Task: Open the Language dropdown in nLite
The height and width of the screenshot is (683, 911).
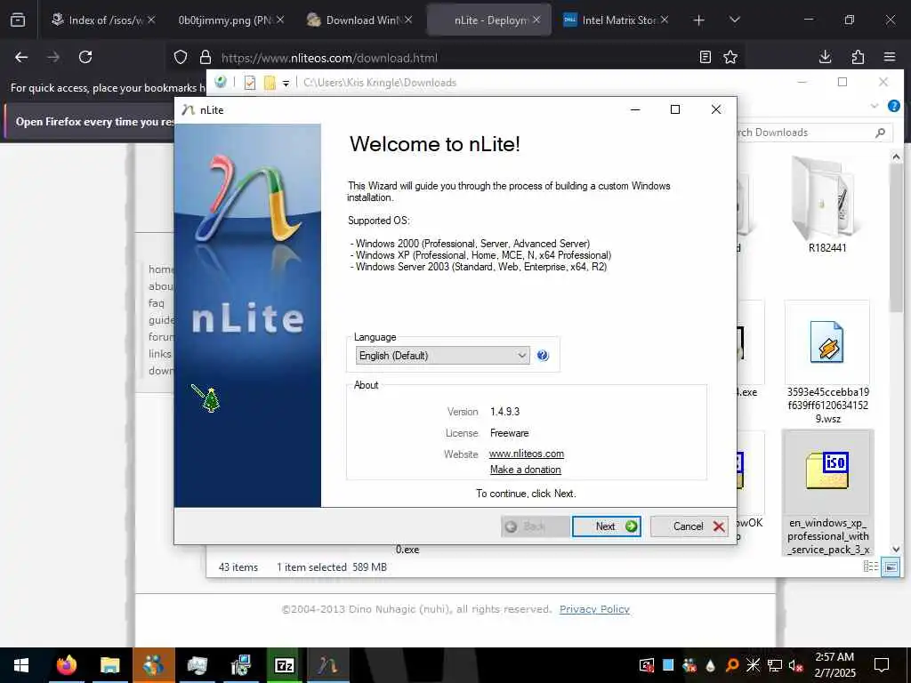Action: pos(443,356)
